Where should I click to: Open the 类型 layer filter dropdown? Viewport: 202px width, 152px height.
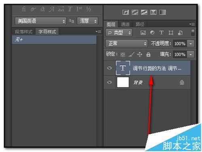[119, 32]
